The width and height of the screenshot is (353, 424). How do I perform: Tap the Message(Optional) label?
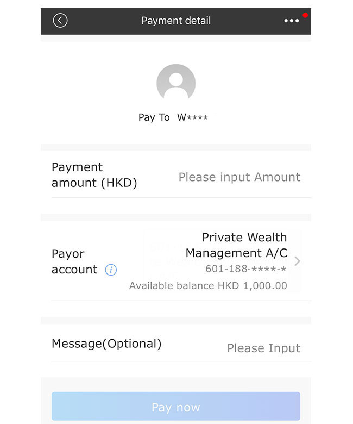(106, 344)
